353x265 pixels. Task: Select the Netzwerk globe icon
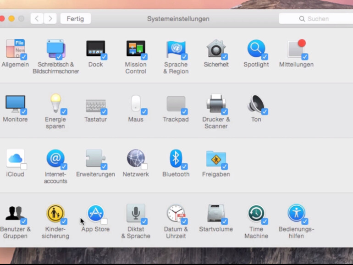click(136, 158)
